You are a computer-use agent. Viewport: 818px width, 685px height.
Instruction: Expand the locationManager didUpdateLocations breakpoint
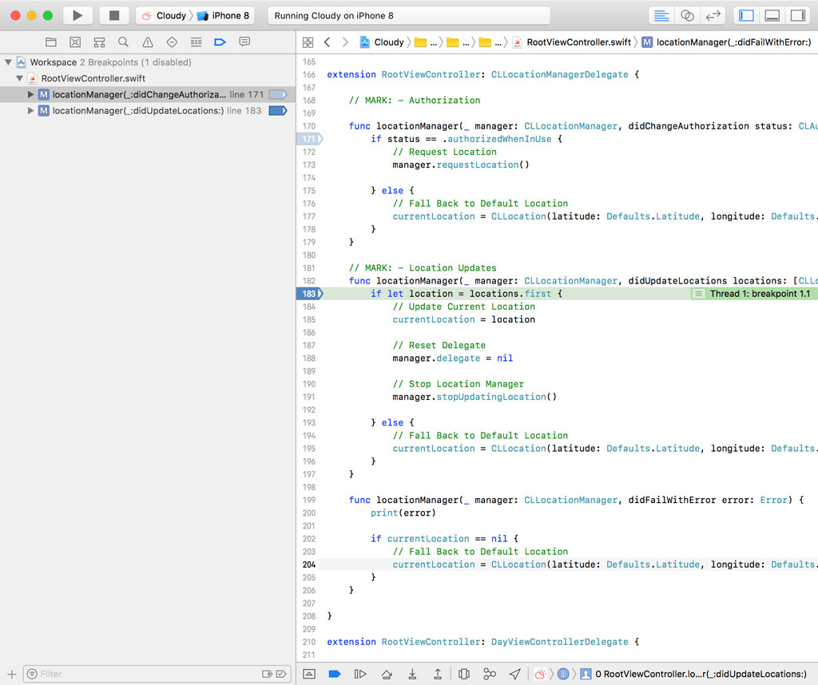(31, 111)
